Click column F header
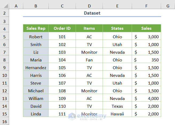 (146, 6)
